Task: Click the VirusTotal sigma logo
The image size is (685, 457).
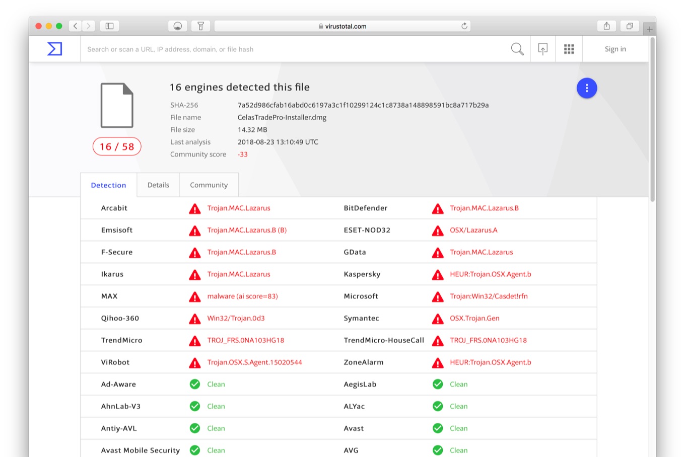Action: pyautogui.click(x=54, y=49)
